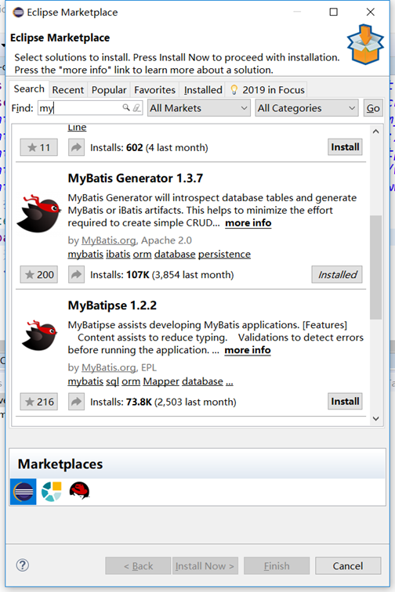Click the results list scrollbar thumb
The height and width of the screenshot is (592, 395).
(x=375, y=267)
